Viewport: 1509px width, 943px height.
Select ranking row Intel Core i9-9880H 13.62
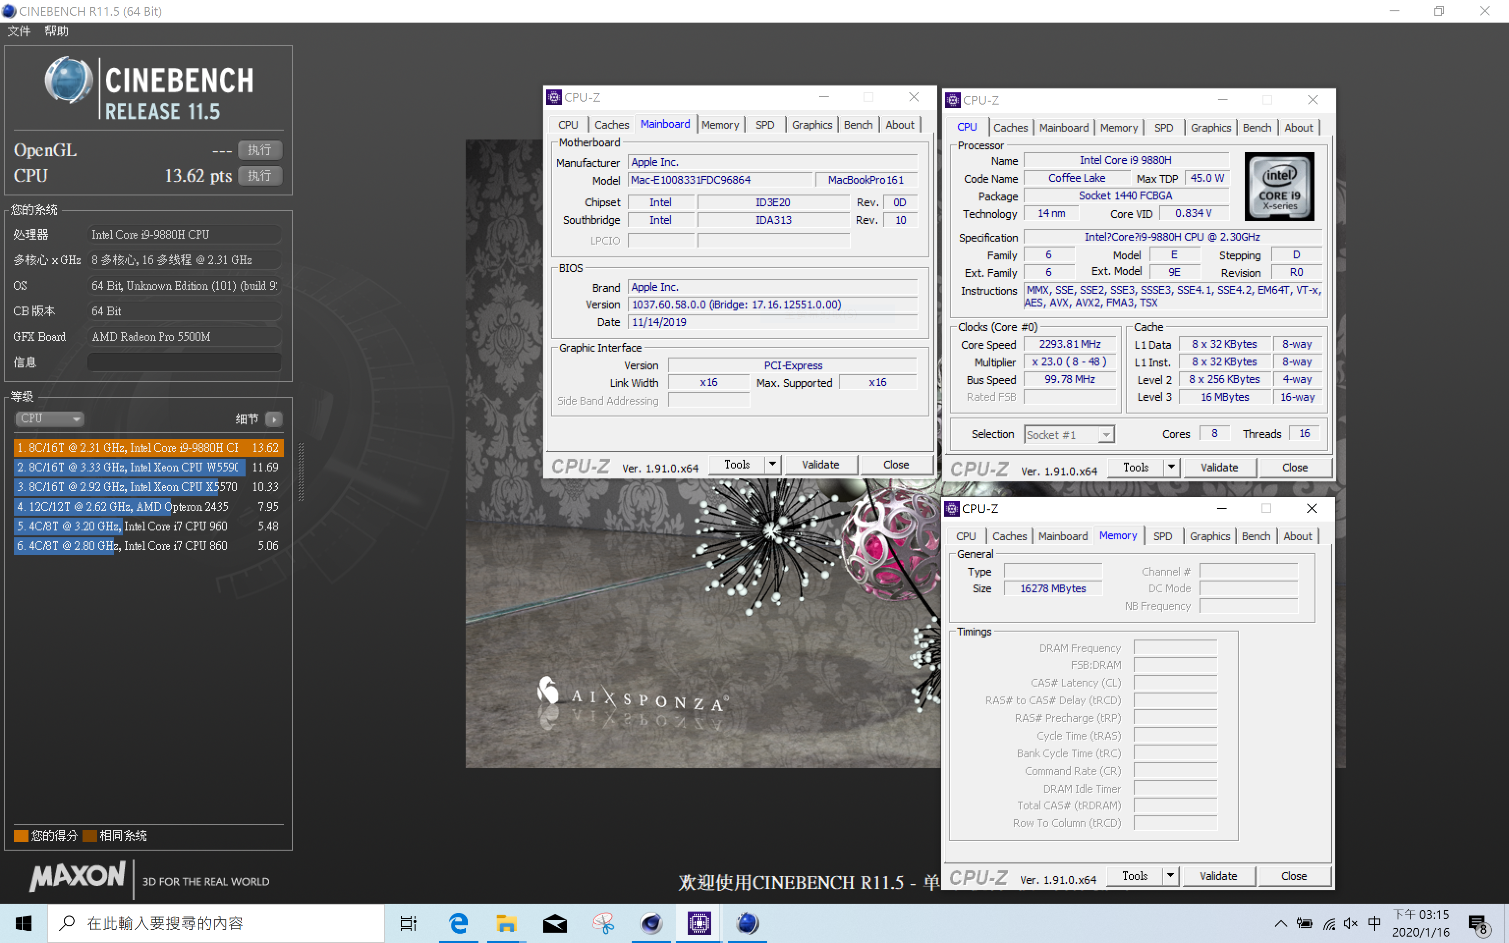(148, 447)
